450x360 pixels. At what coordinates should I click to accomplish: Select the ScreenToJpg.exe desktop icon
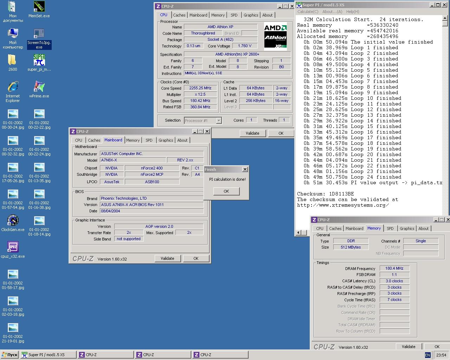pos(39,39)
